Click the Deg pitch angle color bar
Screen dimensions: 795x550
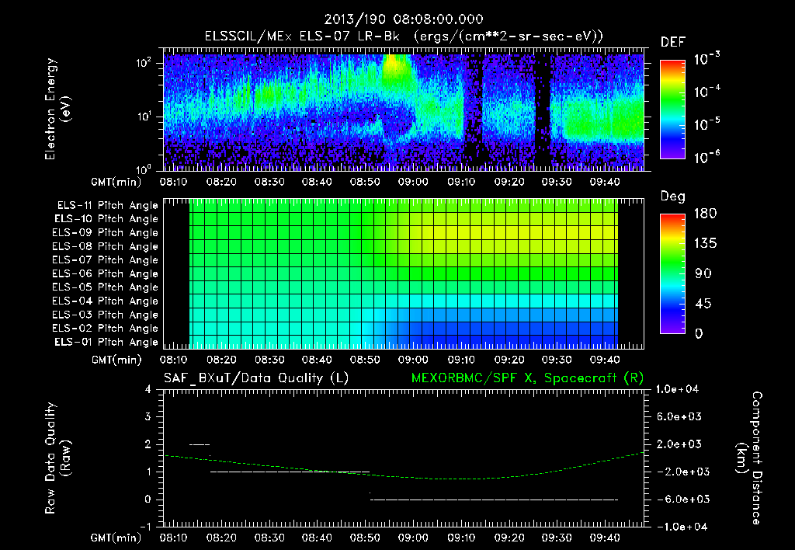pyautogui.click(x=672, y=273)
